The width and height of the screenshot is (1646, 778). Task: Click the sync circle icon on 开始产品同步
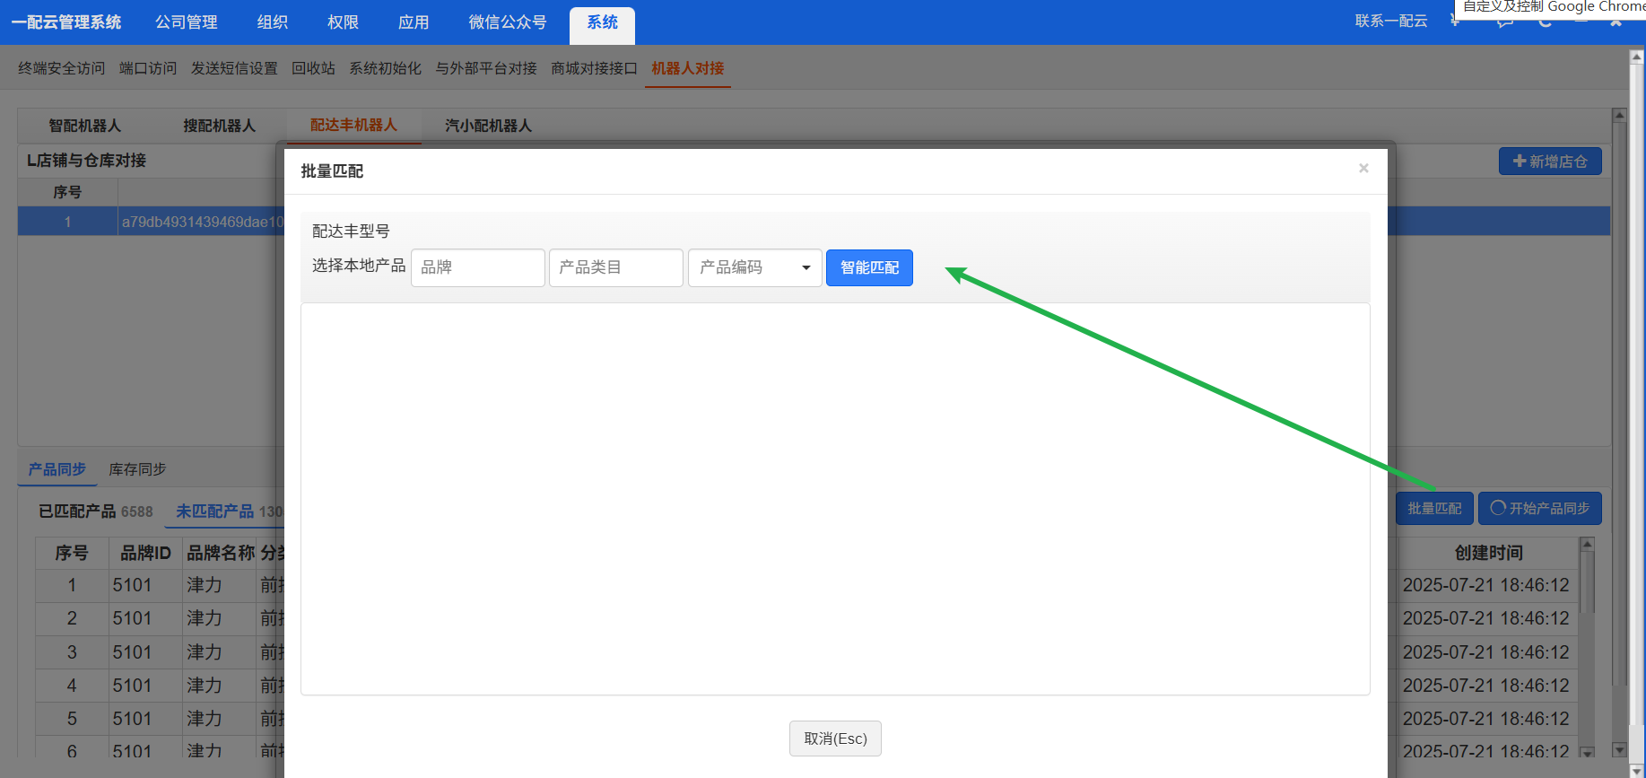(1497, 508)
